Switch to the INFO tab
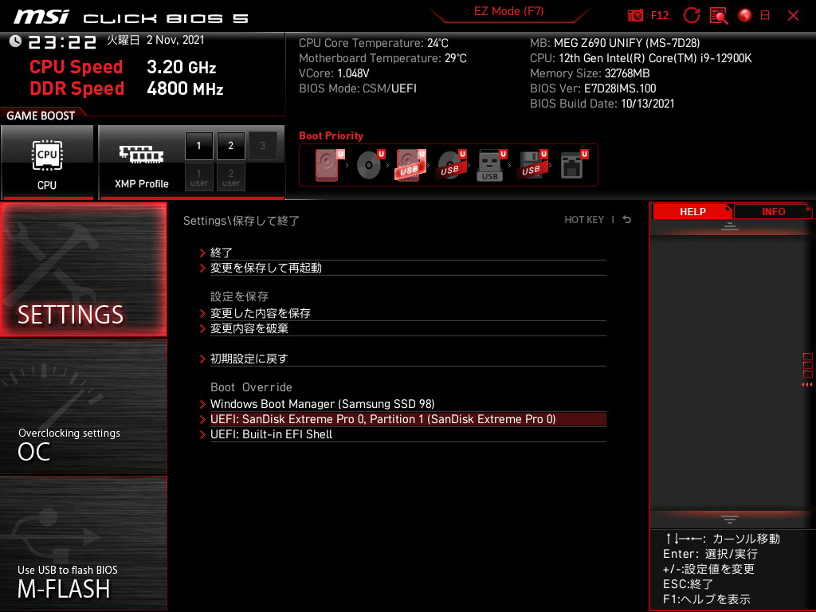Image resolution: width=816 pixels, height=612 pixels. [x=773, y=211]
